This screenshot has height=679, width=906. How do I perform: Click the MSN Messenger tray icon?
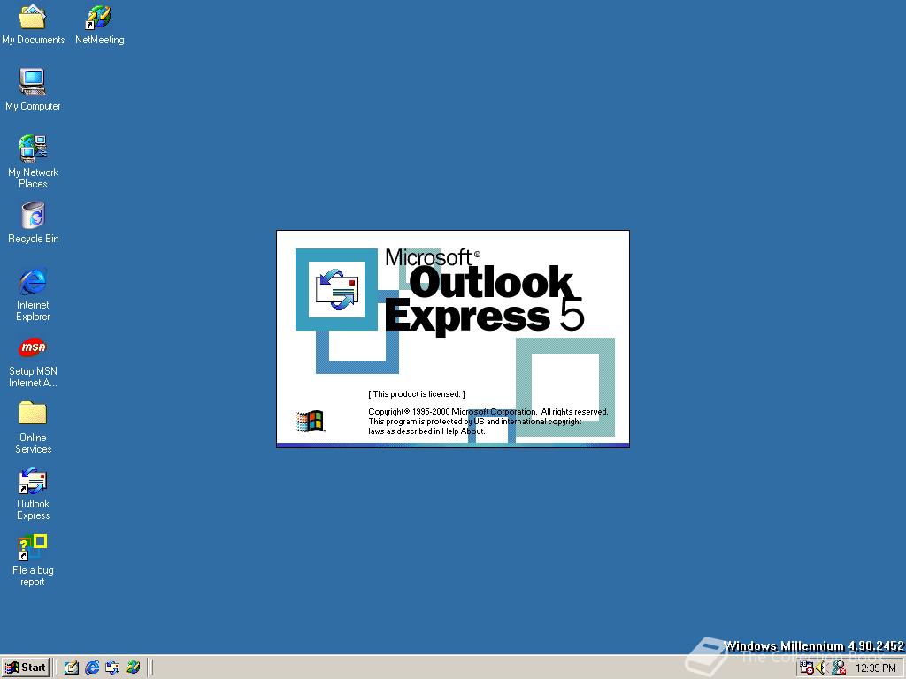pyautogui.click(x=839, y=668)
